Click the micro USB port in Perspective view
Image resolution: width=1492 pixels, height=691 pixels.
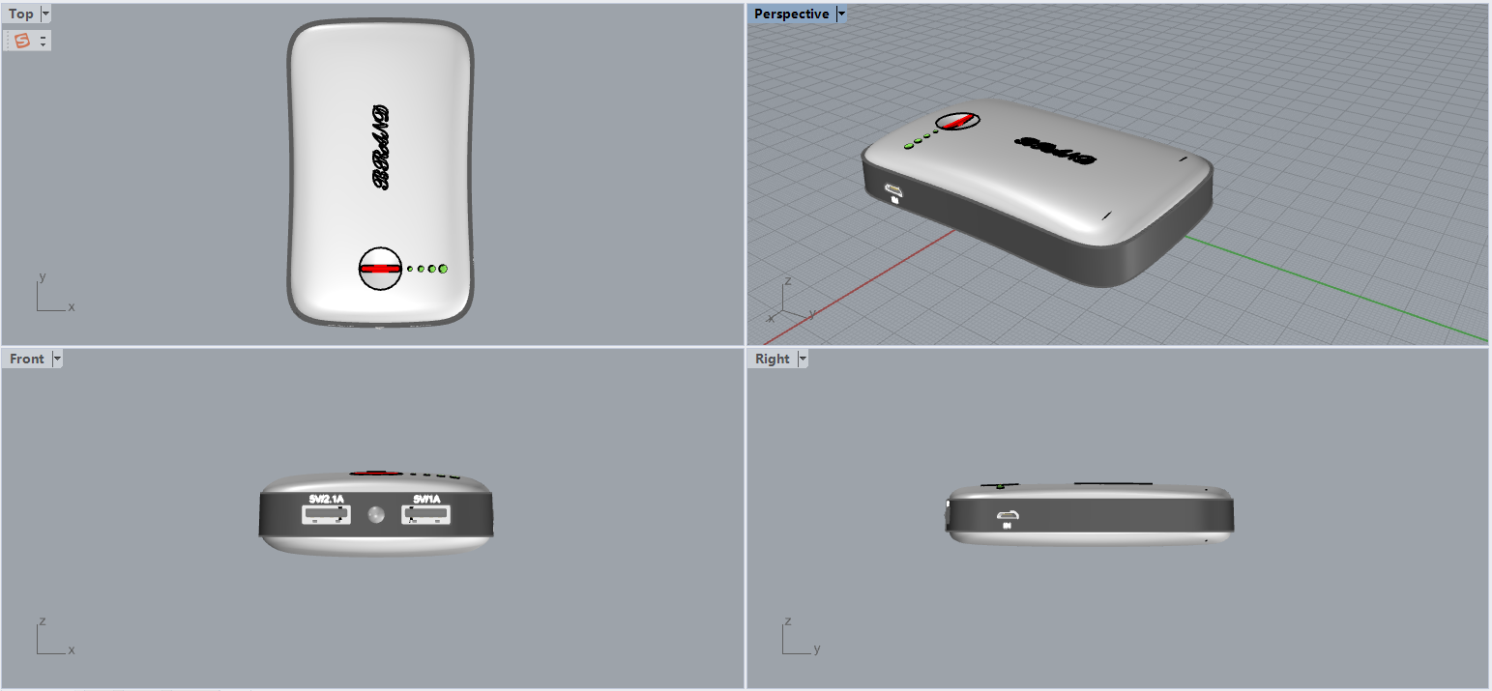pos(892,189)
